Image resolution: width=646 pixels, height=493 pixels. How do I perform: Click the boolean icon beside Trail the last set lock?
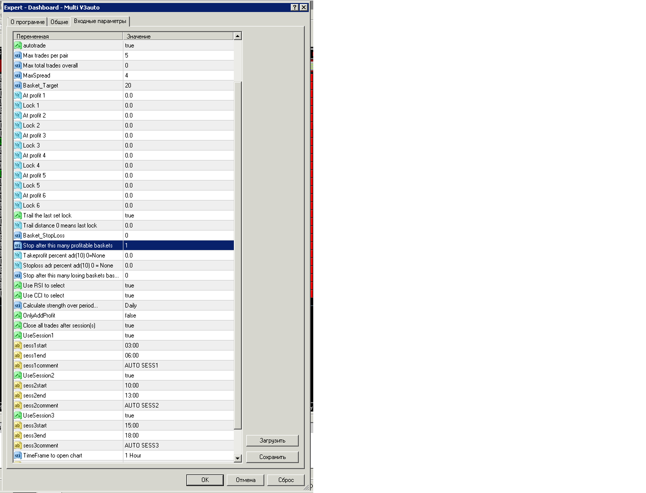click(x=17, y=215)
